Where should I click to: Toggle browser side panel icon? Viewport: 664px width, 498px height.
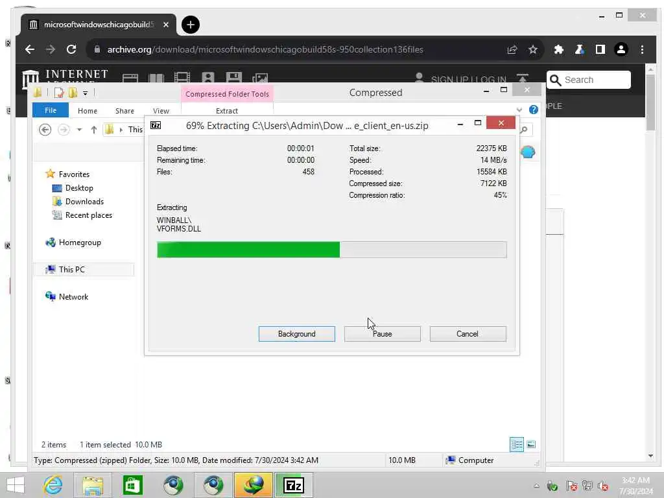[x=600, y=49]
